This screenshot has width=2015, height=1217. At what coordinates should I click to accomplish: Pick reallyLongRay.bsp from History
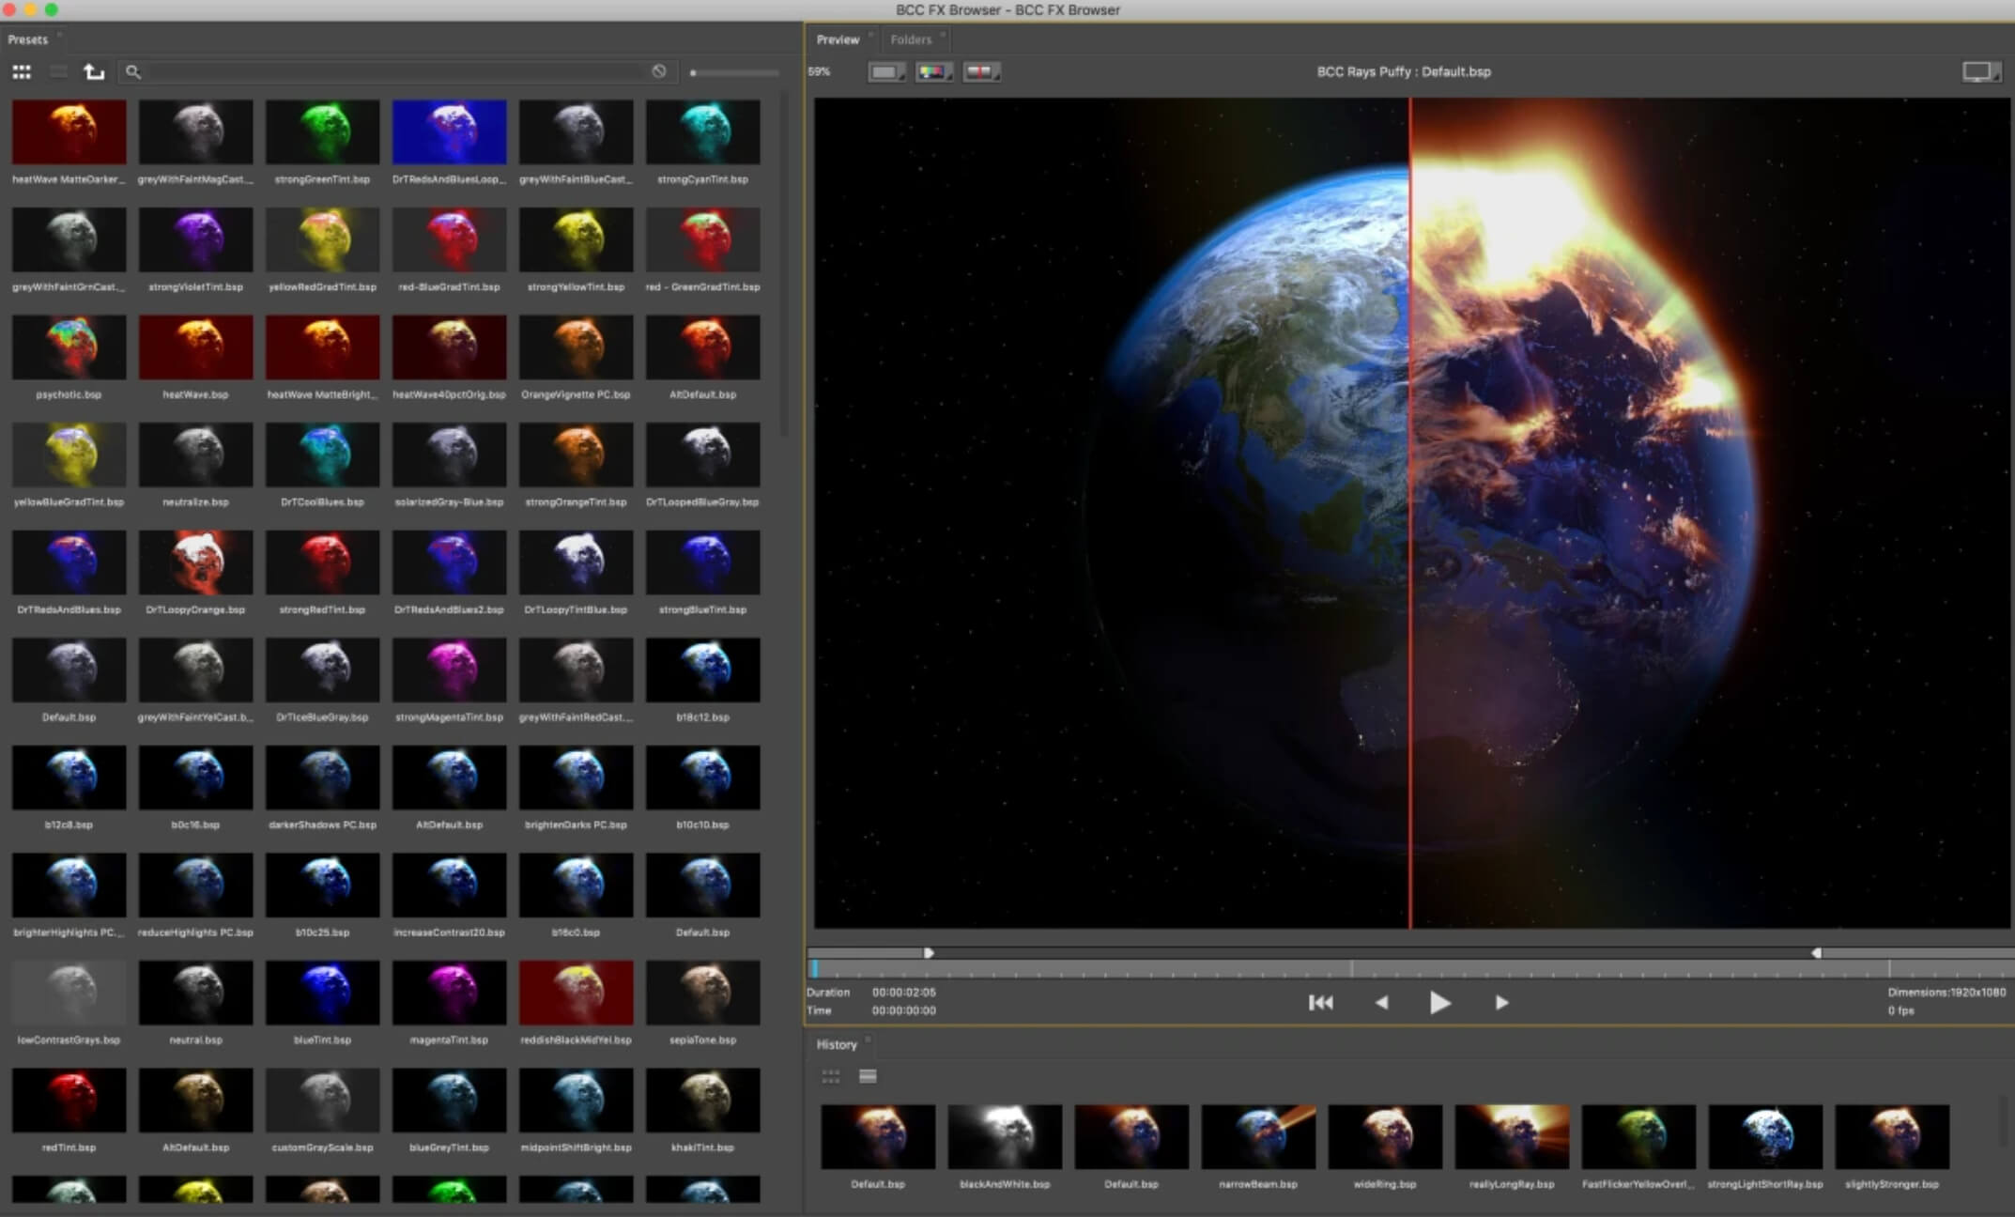[1512, 1136]
